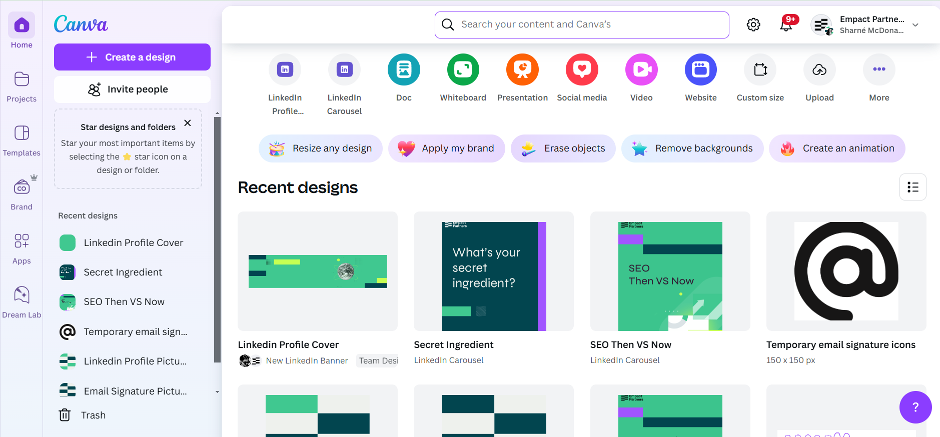Open Dream Lab in the sidebar
The image size is (940, 437).
coord(22,302)
